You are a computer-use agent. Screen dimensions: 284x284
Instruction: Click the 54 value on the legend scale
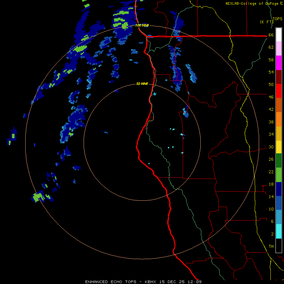point(271,72)
